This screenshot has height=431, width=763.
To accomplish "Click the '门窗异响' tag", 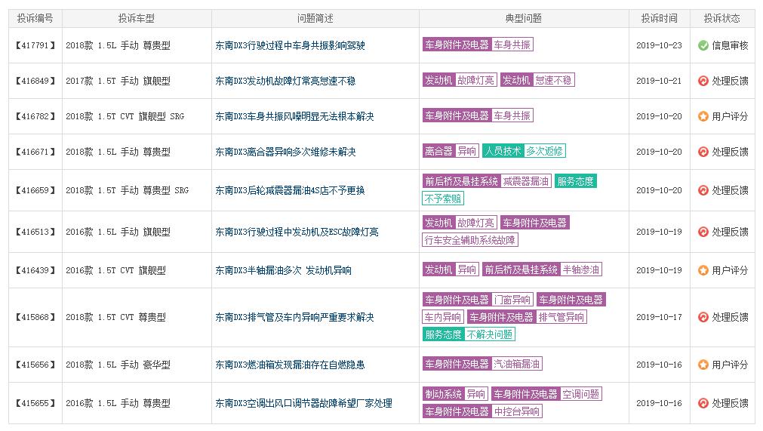I will pyautogui.click(x=512, y=300).
